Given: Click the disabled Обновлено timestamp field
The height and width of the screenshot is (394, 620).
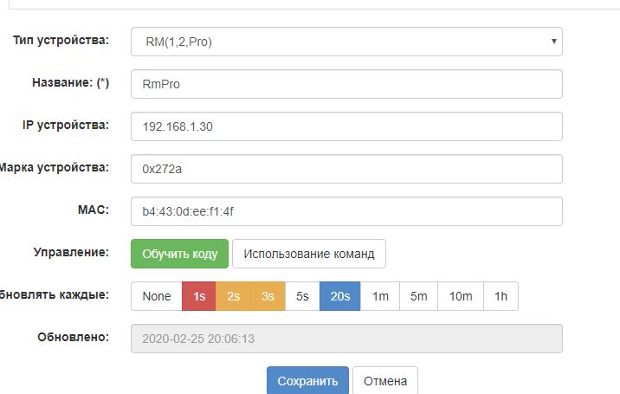Looking at the screenshot, I should tap(346, 339).
